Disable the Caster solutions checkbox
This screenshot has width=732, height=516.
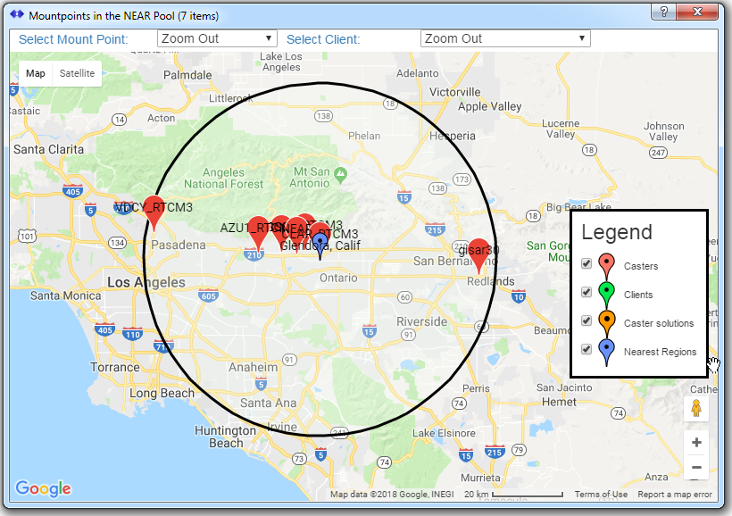586,320
